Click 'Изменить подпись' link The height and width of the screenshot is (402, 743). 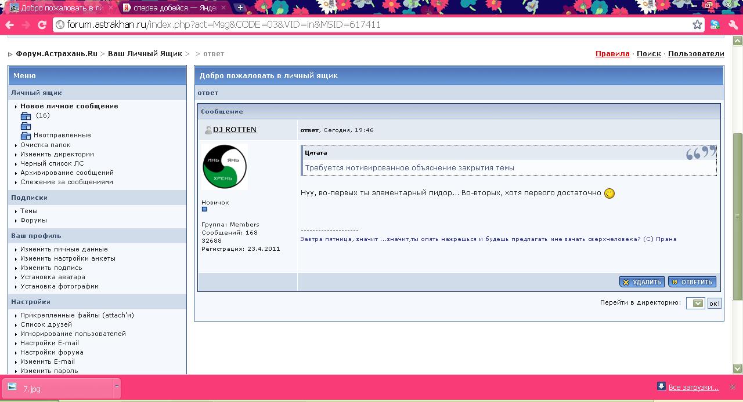point(51,268)
